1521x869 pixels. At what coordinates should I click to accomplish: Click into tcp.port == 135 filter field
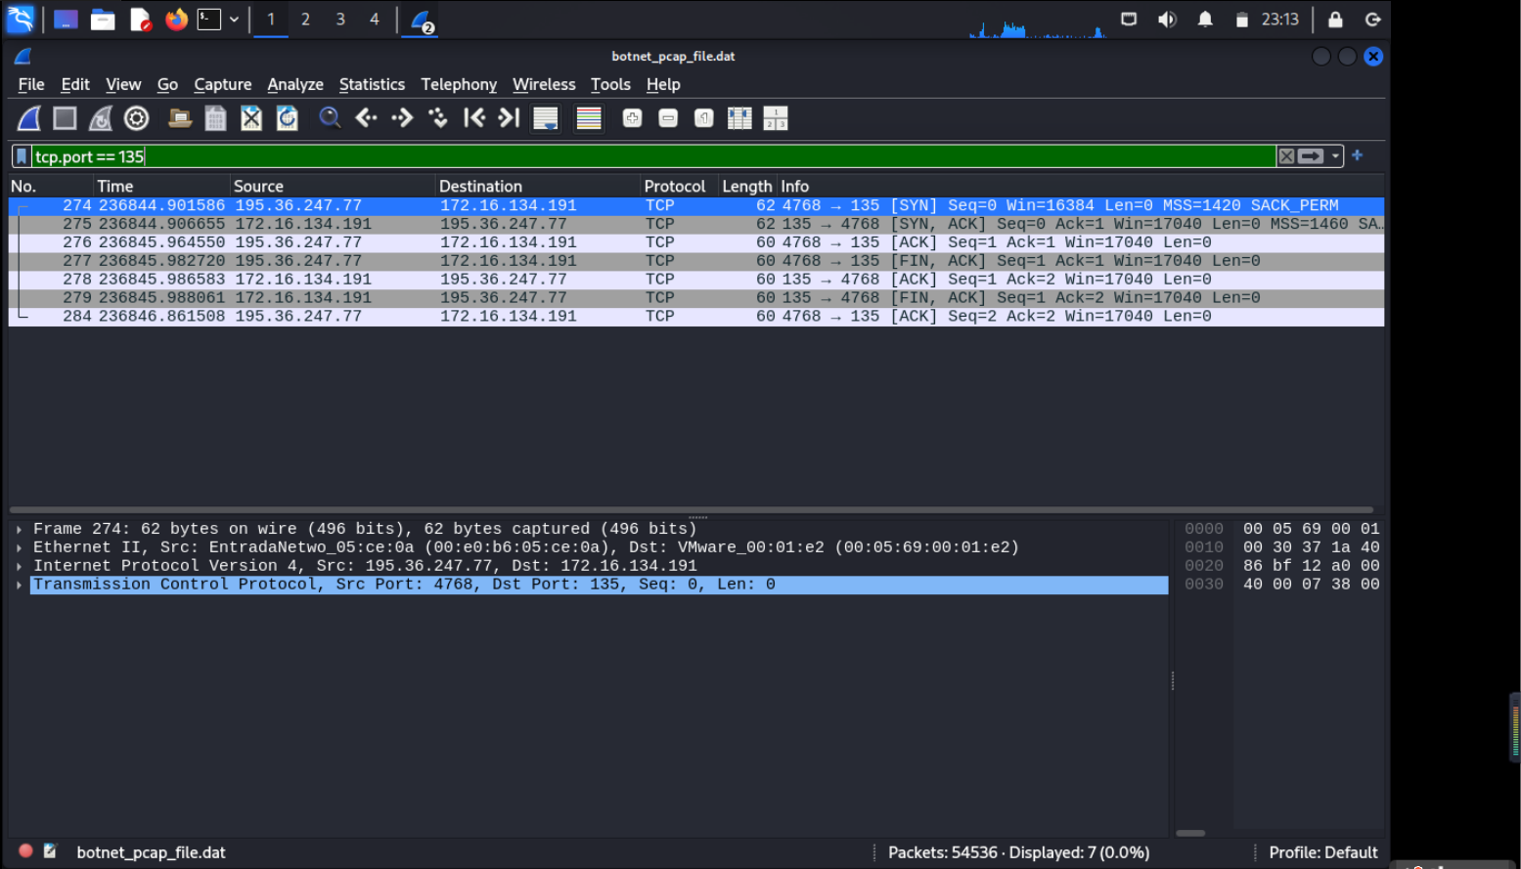(x=653, y=156)
